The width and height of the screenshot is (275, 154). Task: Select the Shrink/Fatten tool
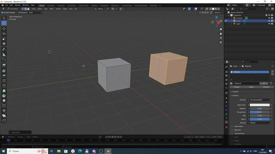pos(4,110)
